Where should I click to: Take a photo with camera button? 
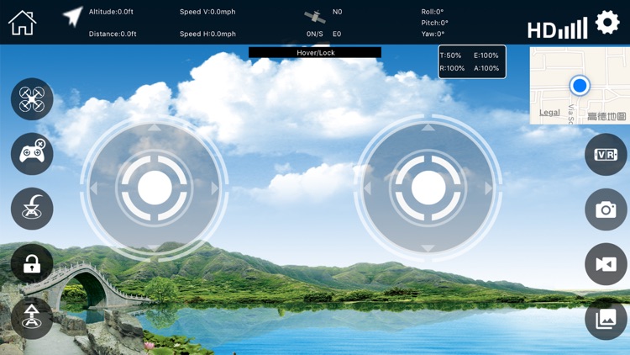(x=606, y=209)
